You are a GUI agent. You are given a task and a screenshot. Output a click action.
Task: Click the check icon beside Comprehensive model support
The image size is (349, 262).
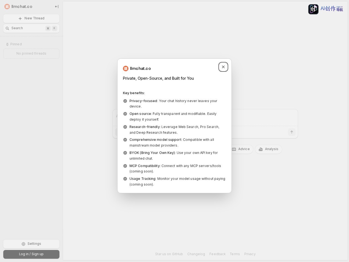click(x=125, y=140)
